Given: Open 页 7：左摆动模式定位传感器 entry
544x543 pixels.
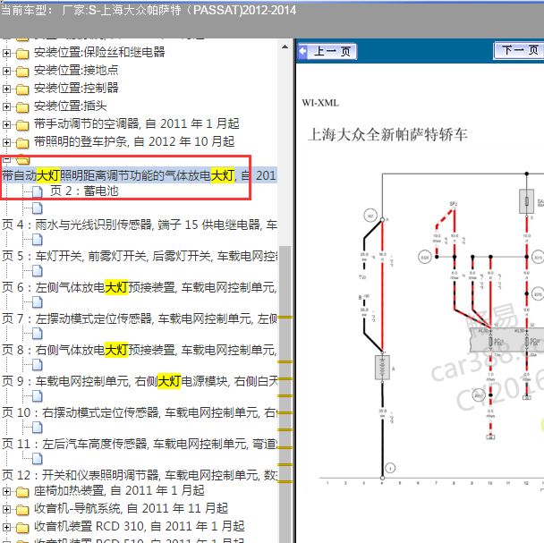Looking at the screenshot, I should [139, 318].
